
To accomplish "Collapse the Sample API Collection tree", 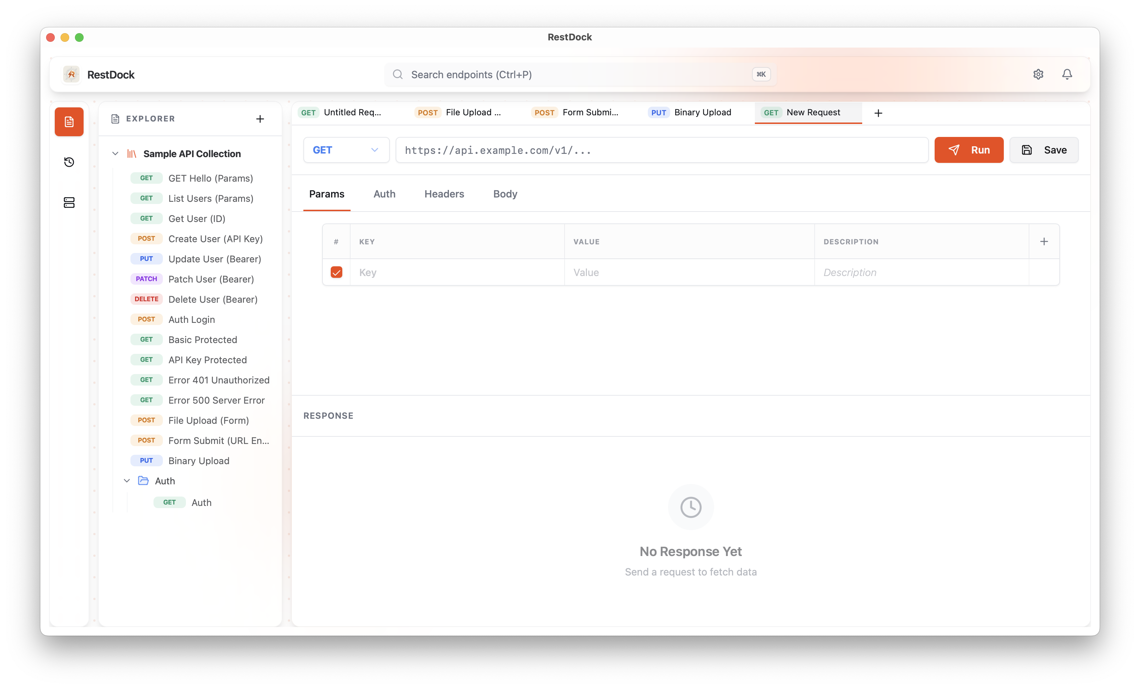I will 115,153.
